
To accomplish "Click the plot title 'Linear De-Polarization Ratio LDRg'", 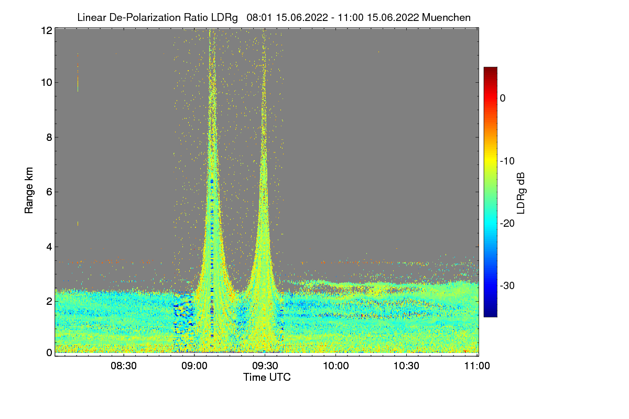I will tap(157, 17).
